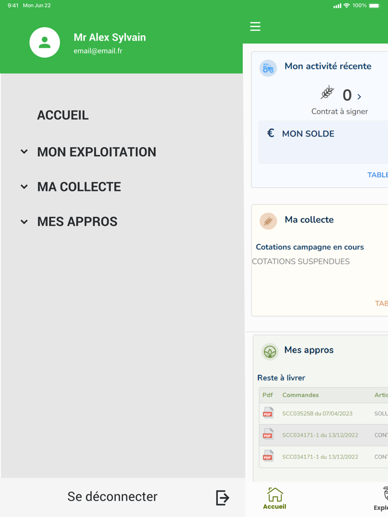This screenshot has width=388, height=517.
Task: Click Cotations campagne en cours heading
Action: [x=310, y=247]
